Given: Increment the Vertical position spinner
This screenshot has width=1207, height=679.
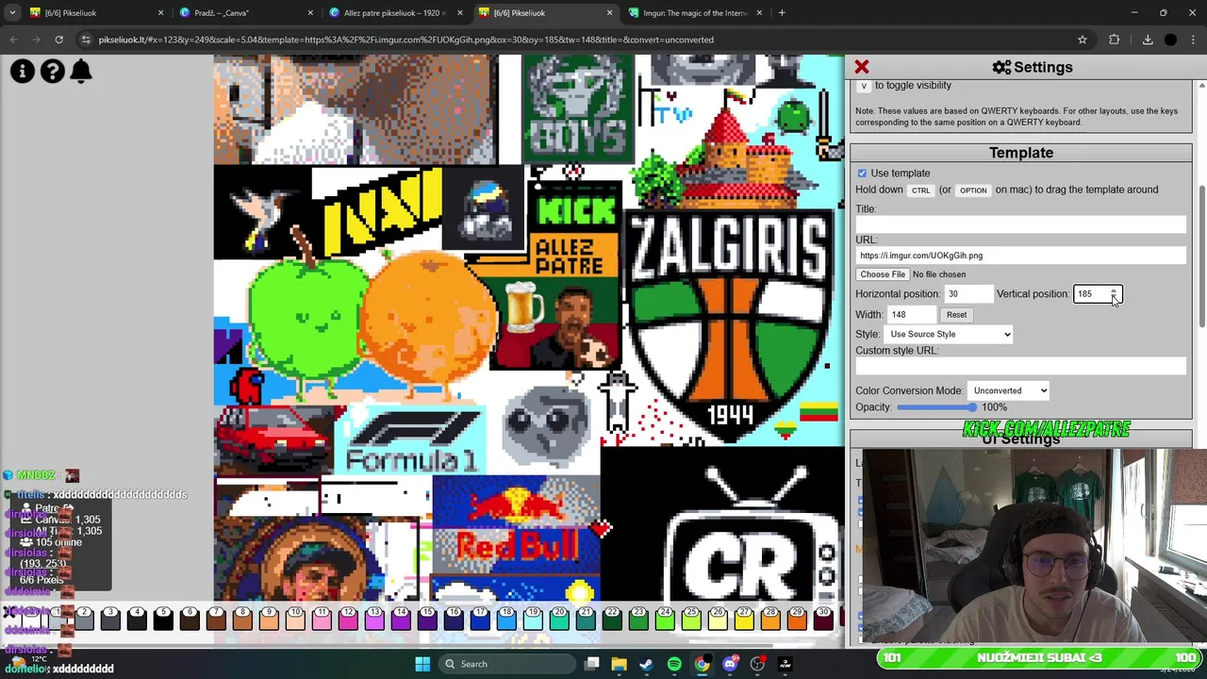Looking at the screenshot, I should pos(1114,290).
